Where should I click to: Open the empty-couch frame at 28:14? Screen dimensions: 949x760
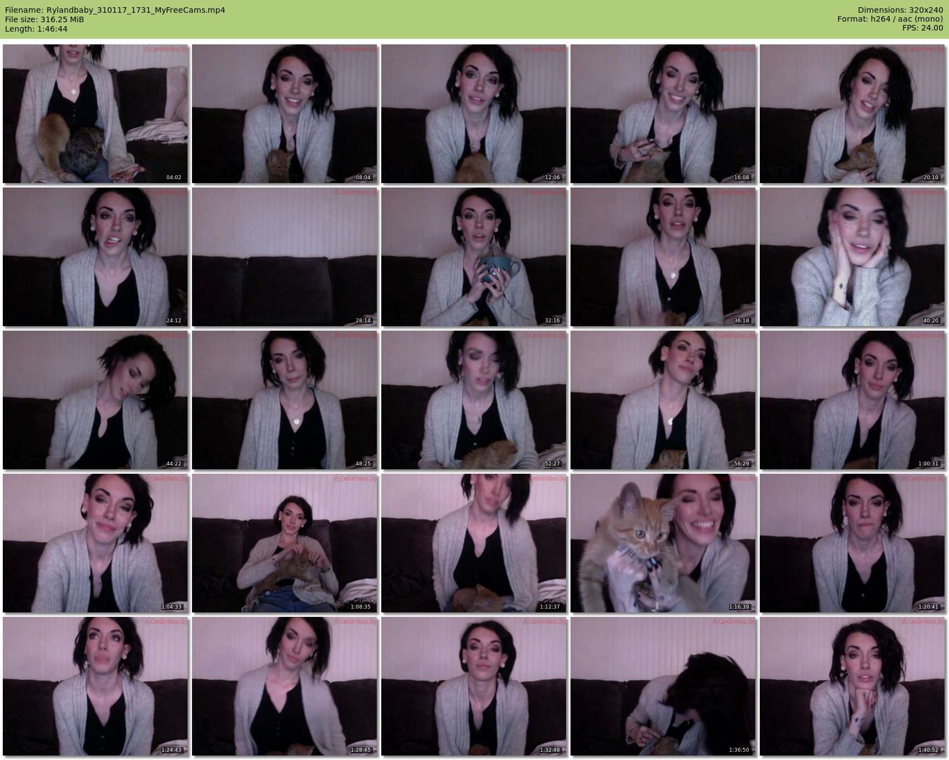pos(285,257)
